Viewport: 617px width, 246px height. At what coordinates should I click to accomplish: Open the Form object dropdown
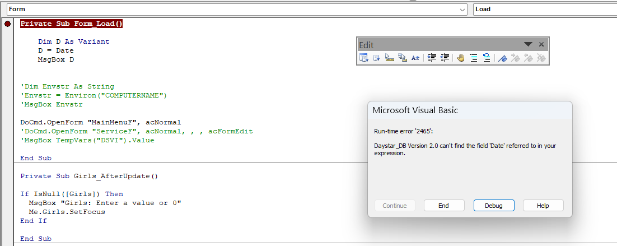[x=462, y=10]
